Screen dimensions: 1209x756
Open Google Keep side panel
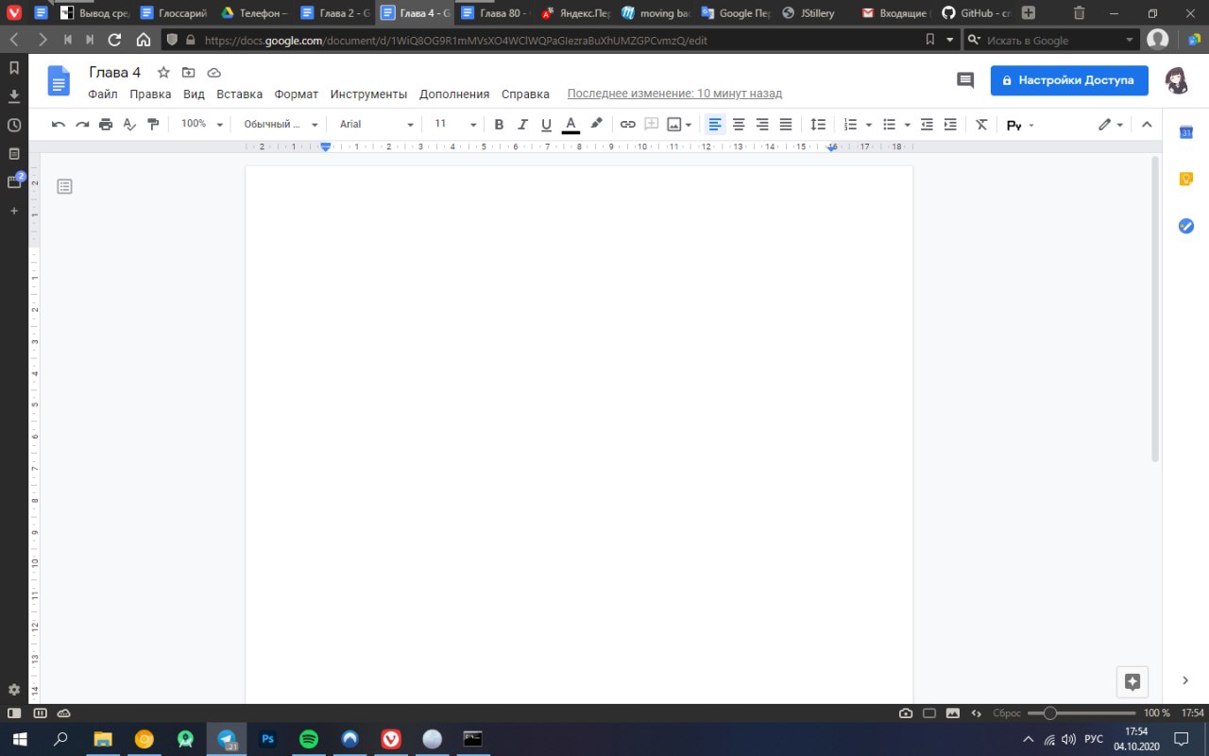[x=1186, y=179]
